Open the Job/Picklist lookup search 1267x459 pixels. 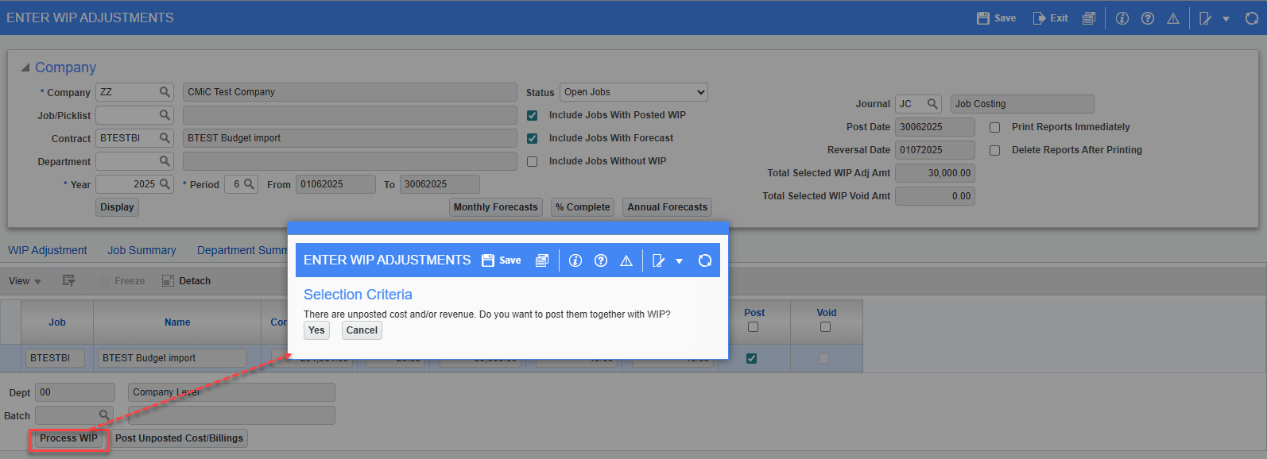[x=165, y=115]
